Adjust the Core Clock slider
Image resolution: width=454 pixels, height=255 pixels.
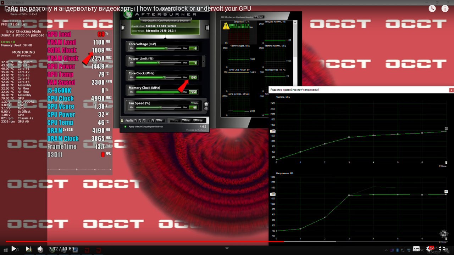tap(159, 77)
